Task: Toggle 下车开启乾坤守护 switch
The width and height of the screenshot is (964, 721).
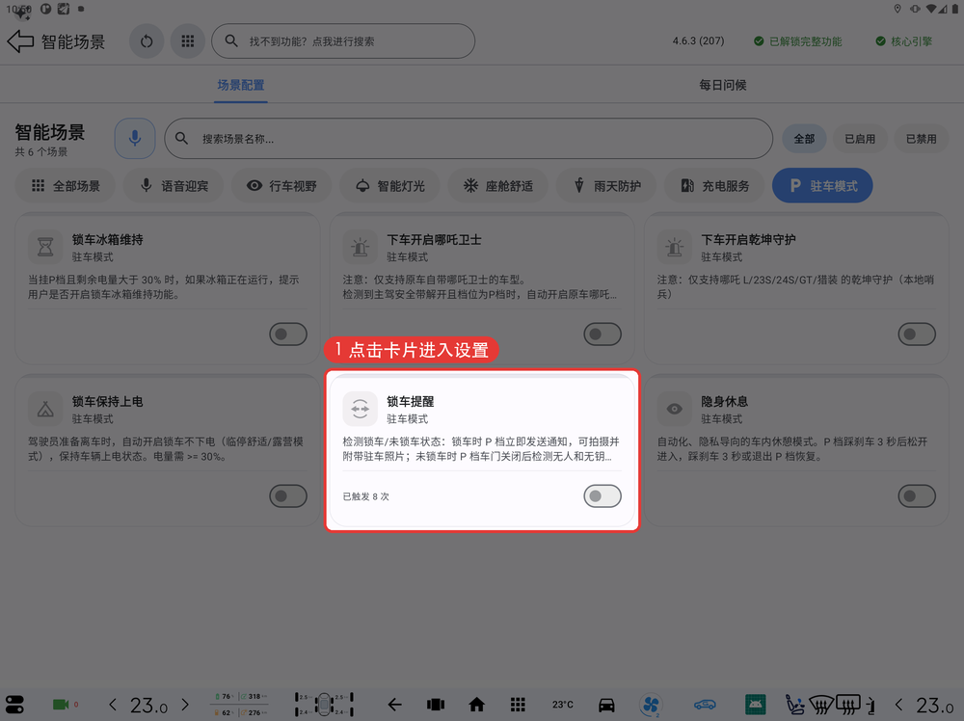Action: (x=917, y=334)
